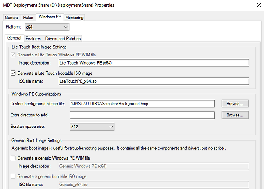The image size is (264, 189).
Task: Click the Generic Windows PE image description field
Action: 154,166
